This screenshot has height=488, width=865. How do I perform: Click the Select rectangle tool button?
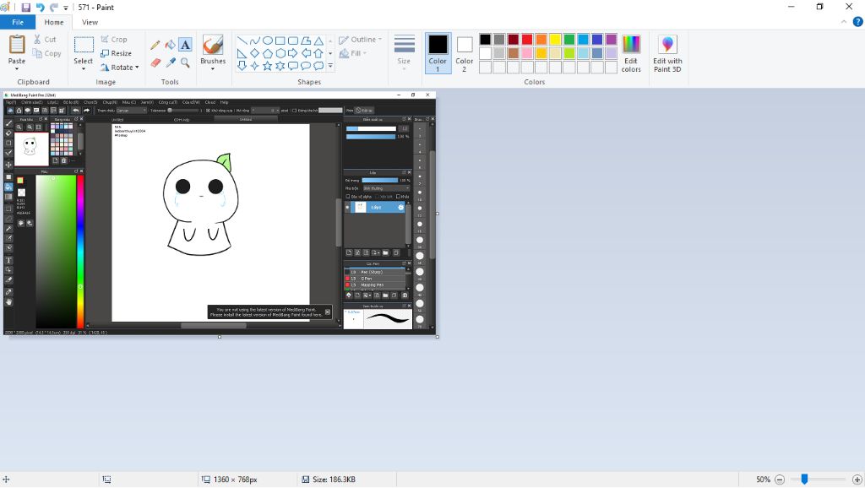coord(84,46)
